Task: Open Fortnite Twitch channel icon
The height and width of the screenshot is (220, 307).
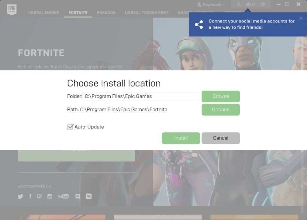Action: click(39, 196)
